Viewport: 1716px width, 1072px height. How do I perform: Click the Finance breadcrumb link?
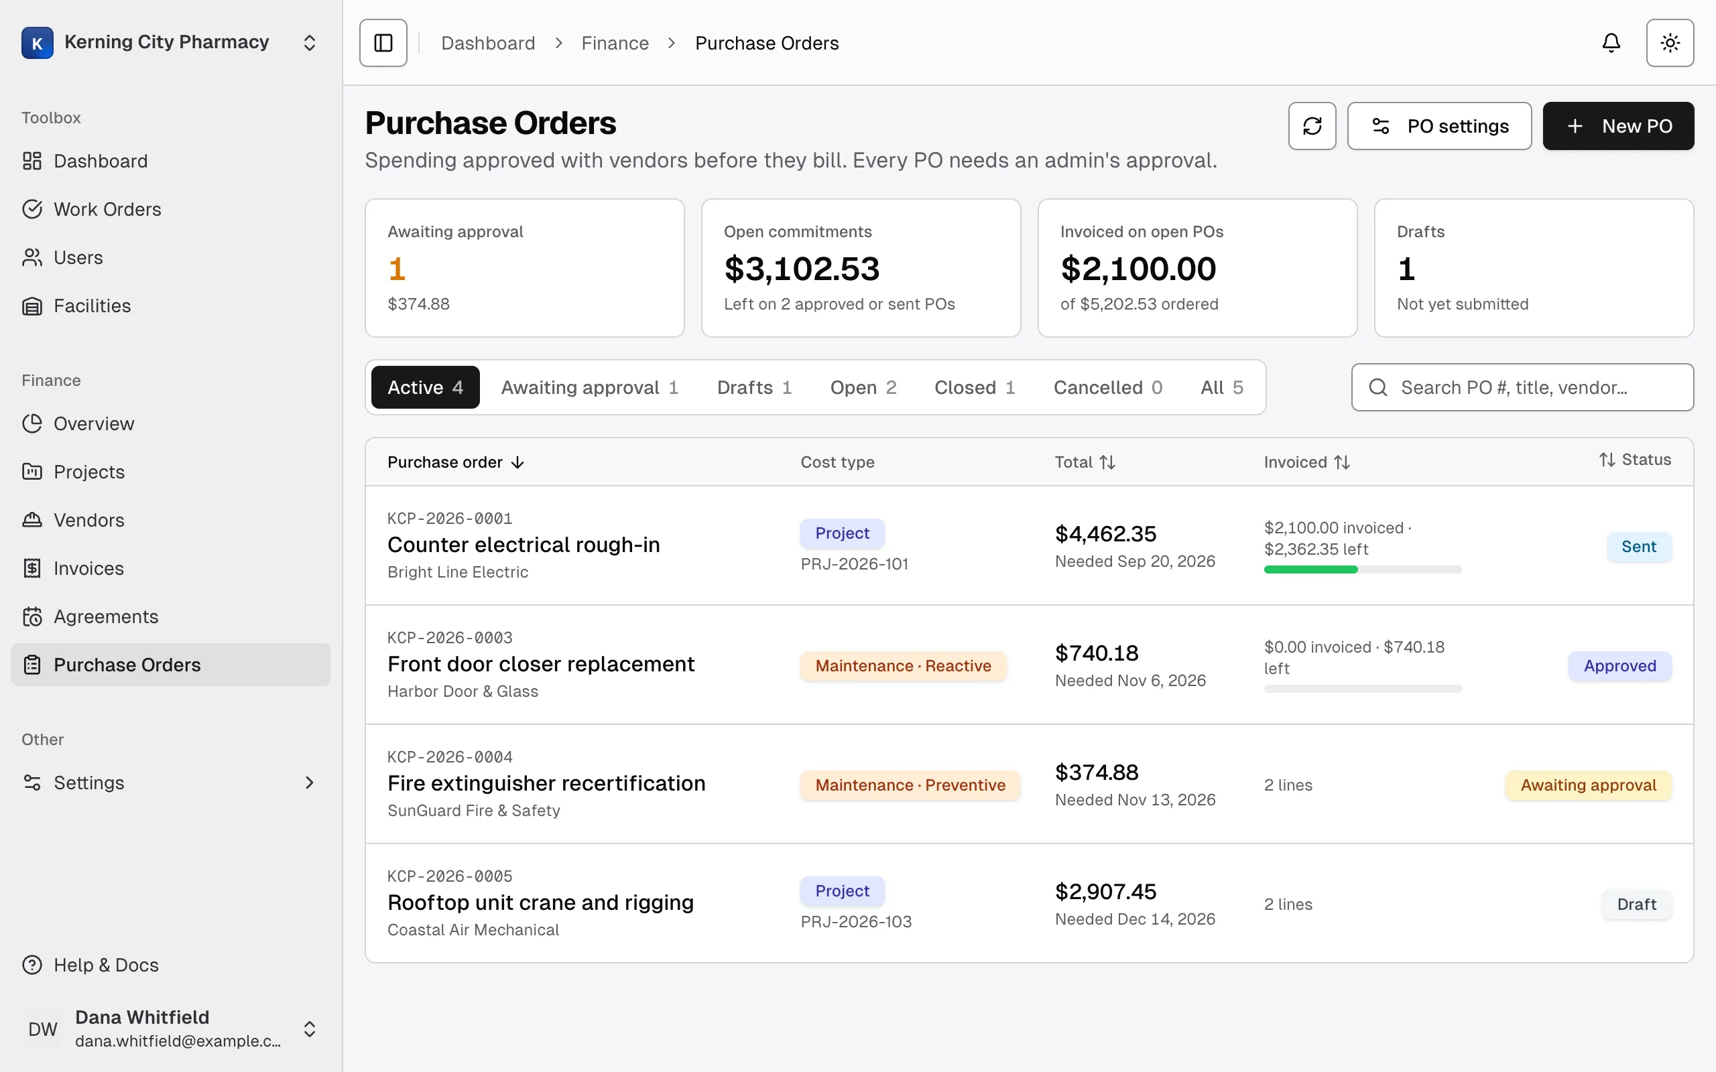[x=615, y=44]
